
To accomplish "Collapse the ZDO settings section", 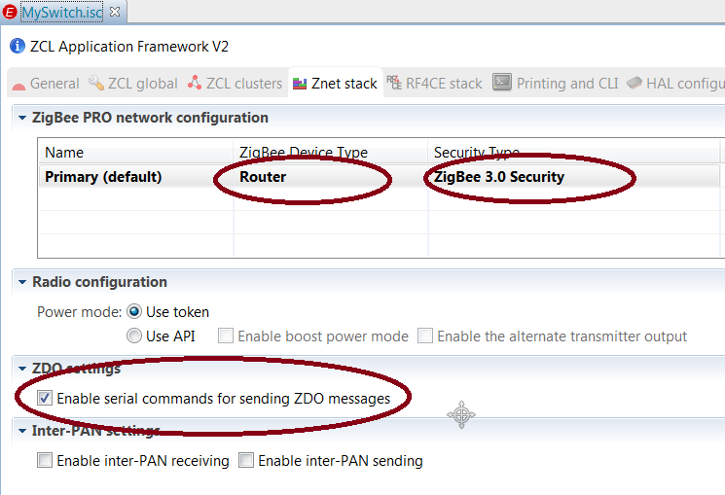I will point(22,369).
